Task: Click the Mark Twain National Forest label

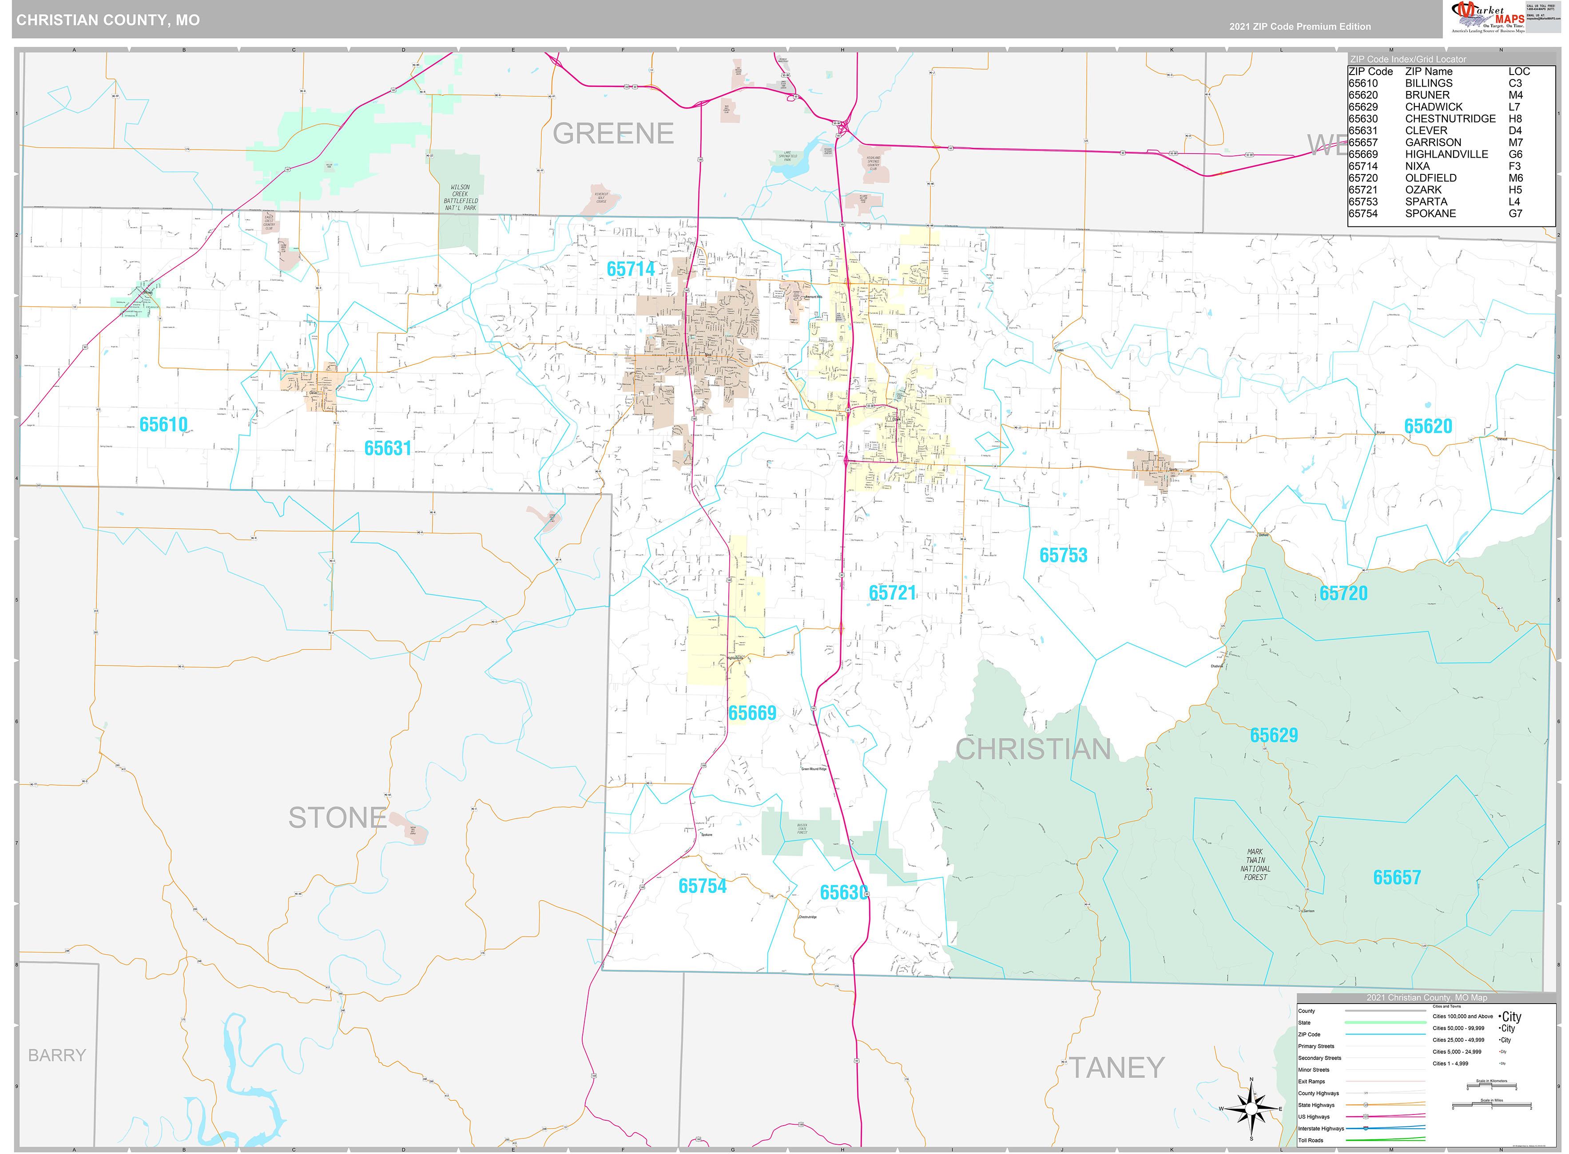Action: pyautogui.click(x=1255, y=865)
